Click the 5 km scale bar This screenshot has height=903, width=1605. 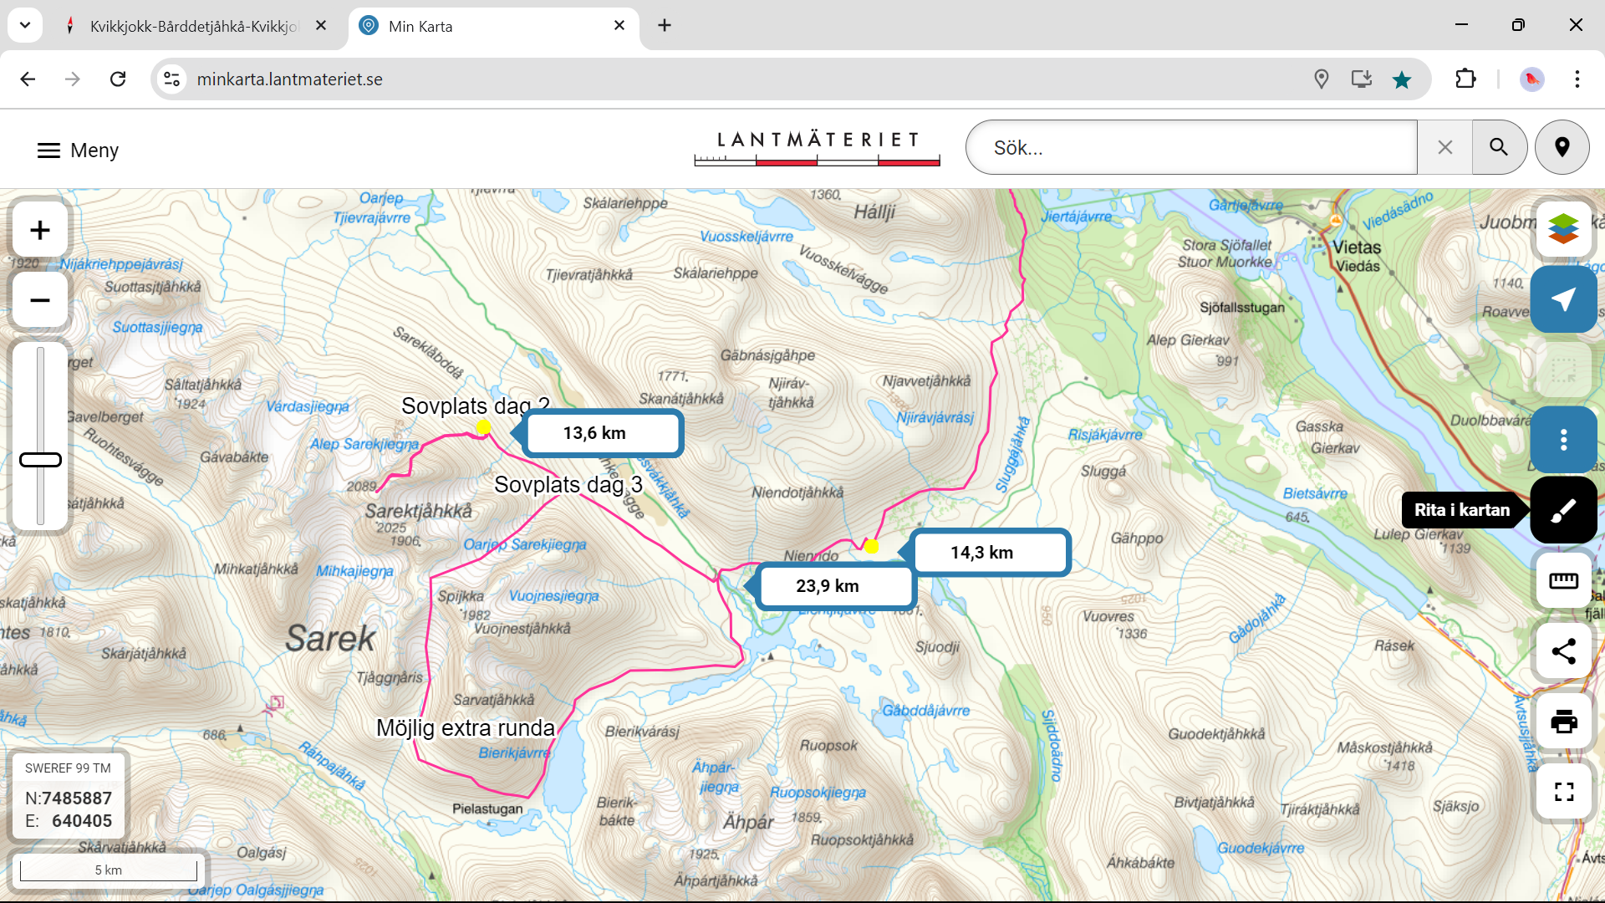(109, 870)
